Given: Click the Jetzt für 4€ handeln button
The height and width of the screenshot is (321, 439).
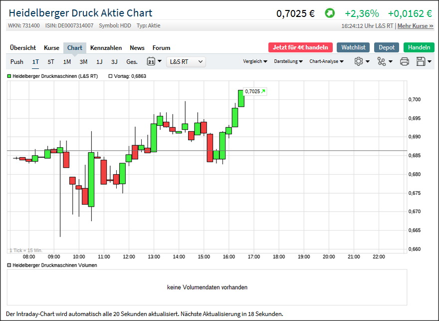Looking at the screenshot, I should click(x=300, y=47).
